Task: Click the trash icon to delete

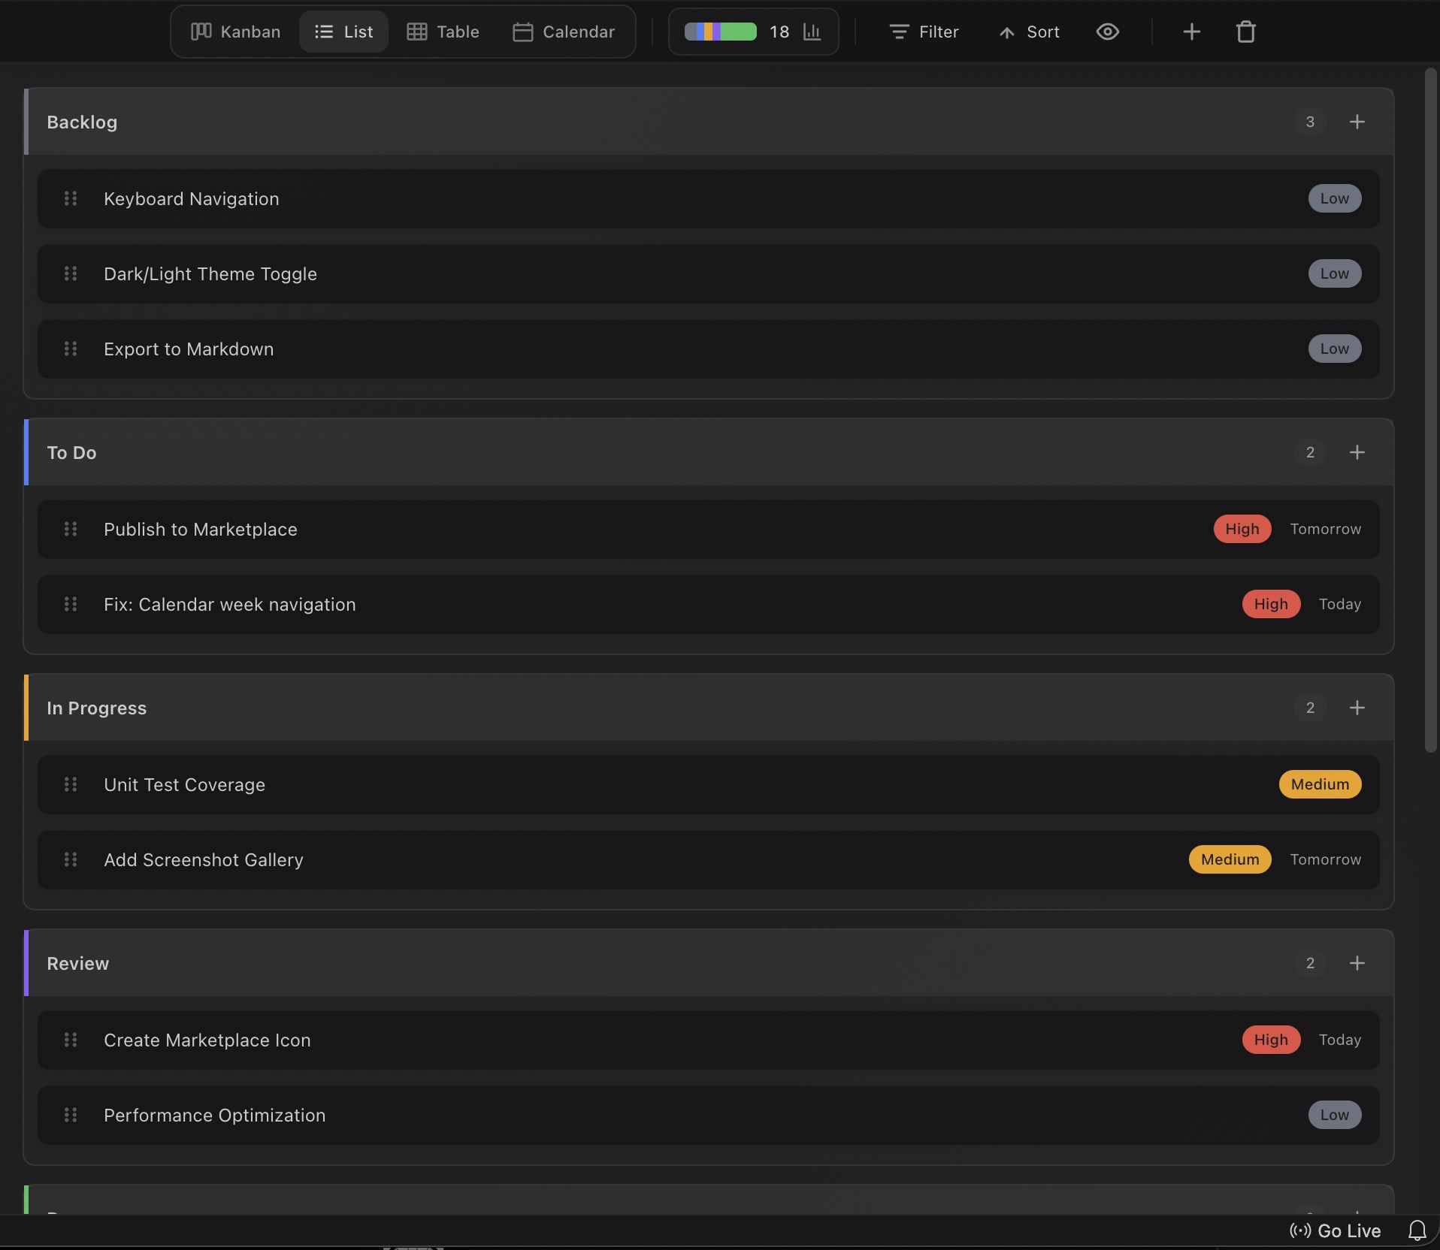Action: (x=1245, y=32)
